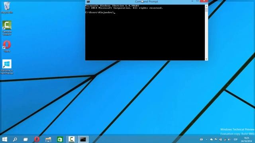Maximize the Command Prompt window
The height and width of the screenshot is (143, 255).
pyautogui.click(x=198, y=1)
